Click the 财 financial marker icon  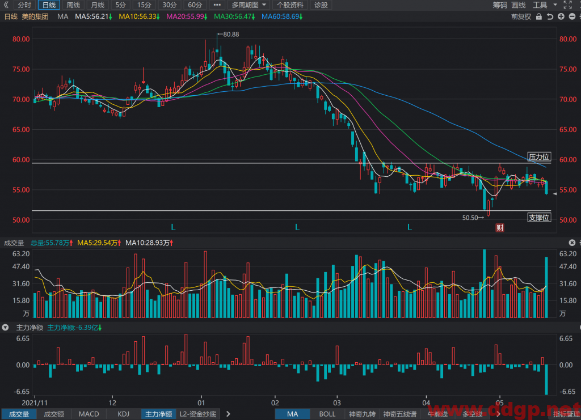click(500, 228)
